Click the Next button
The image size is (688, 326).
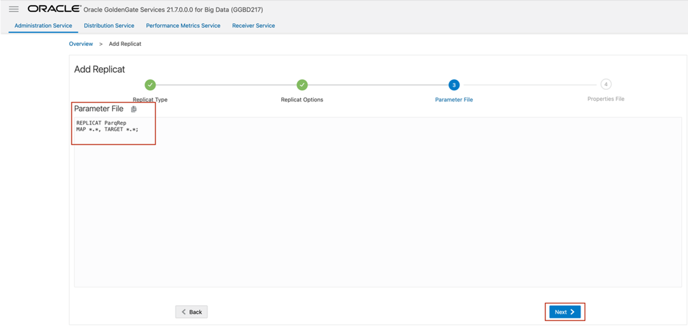click(x=565, y=312)
